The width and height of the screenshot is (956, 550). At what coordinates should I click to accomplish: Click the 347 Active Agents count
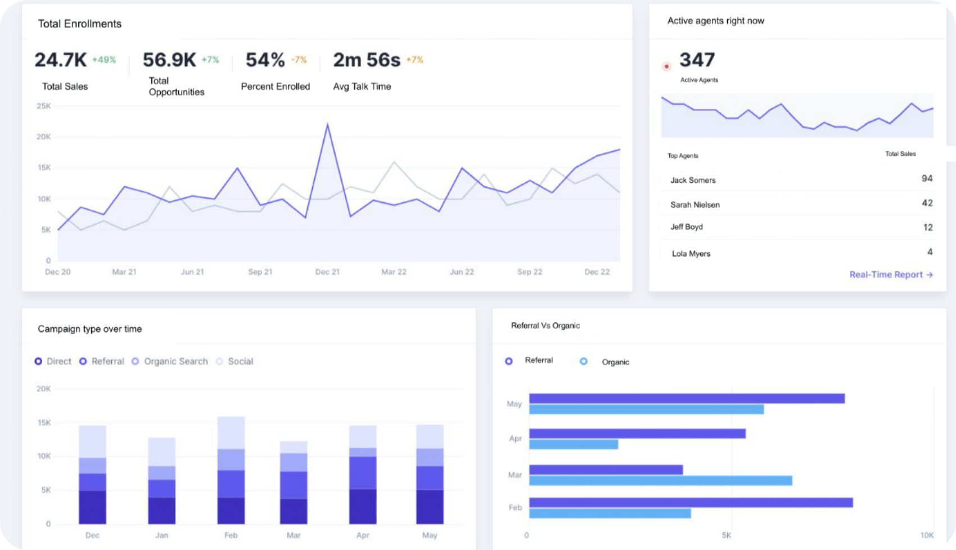point(697,60)
